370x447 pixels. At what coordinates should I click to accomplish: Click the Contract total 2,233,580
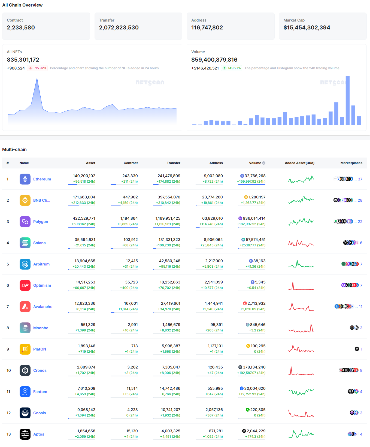pos(21,28)
